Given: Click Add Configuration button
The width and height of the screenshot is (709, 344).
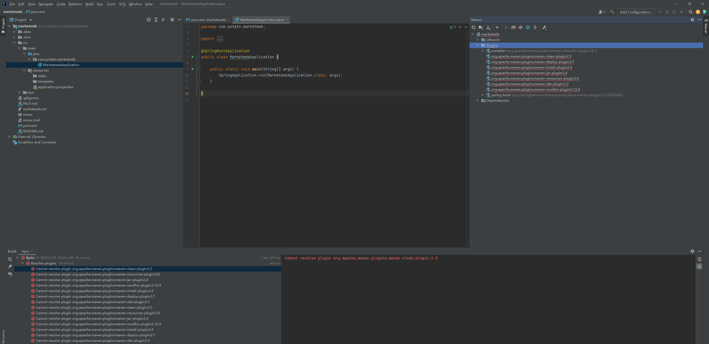Looking at the screenshot, I should (636, 12).
